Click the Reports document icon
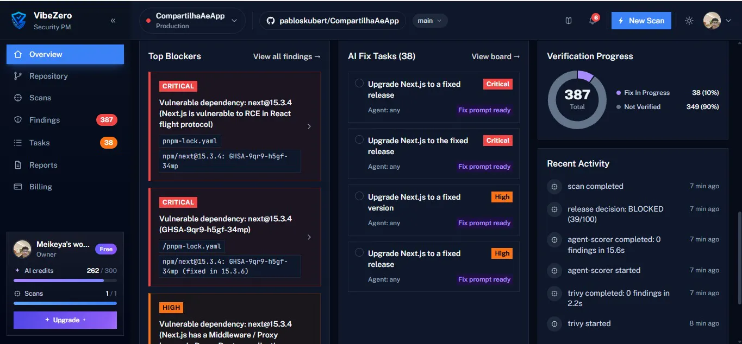Image resolution: width=742 pixels, height=344 pixels. pos(18,165)
